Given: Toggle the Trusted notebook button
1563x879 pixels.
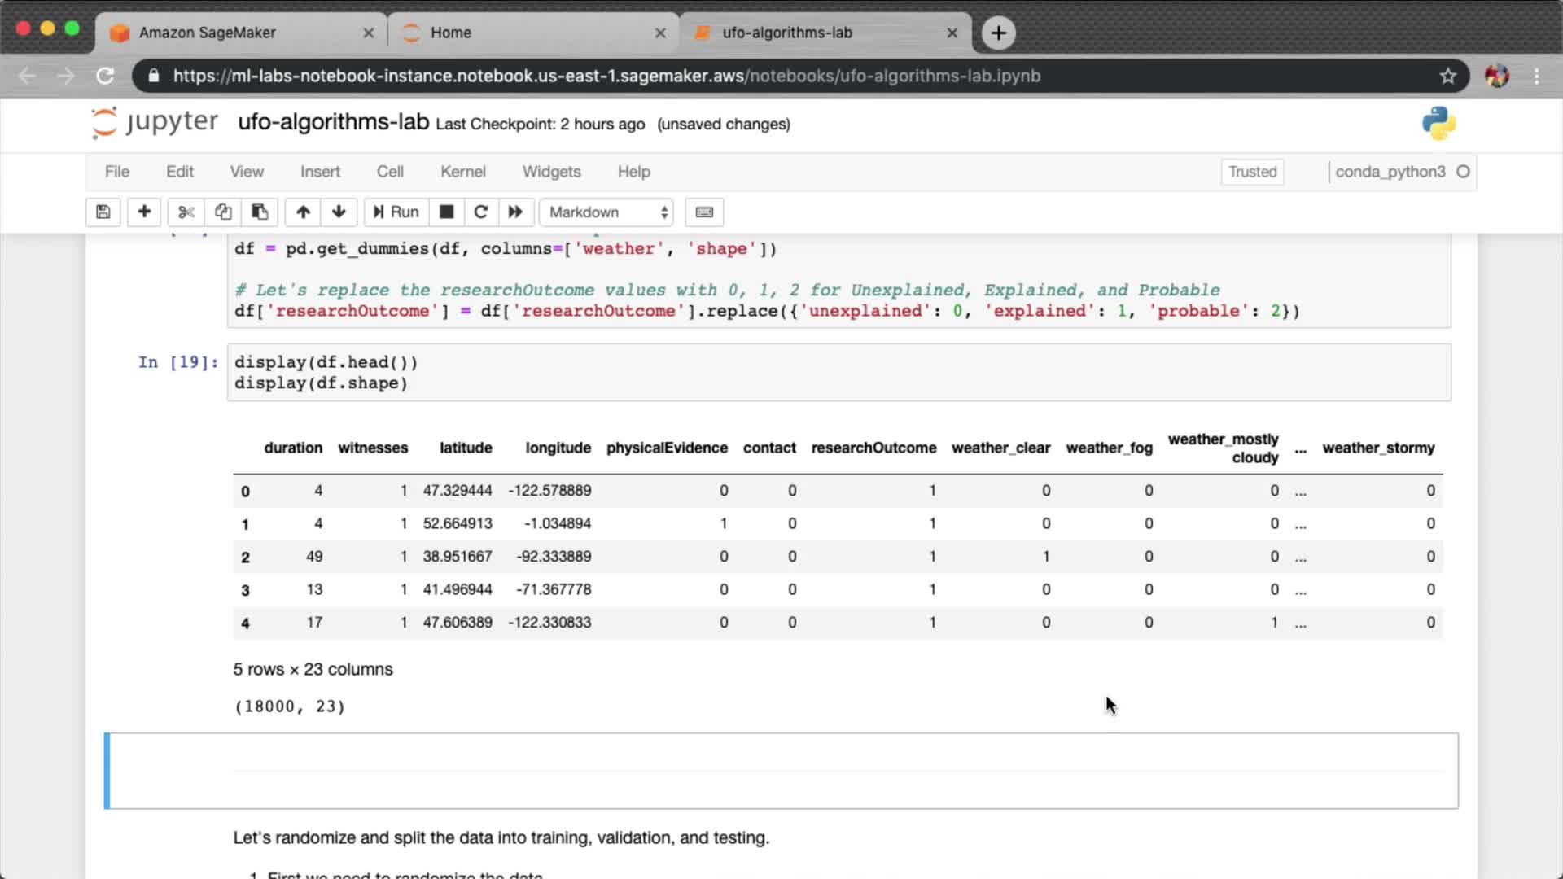Looking at the screenshot, I should tap(1251, 172).
